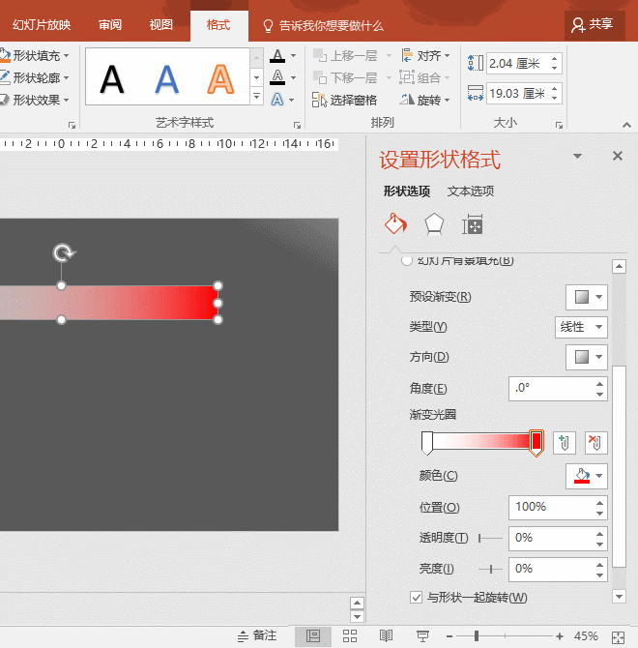Select the Size & Properties icon
The width and height of the screenshot is (638, 648).
[x=473, y=224]
